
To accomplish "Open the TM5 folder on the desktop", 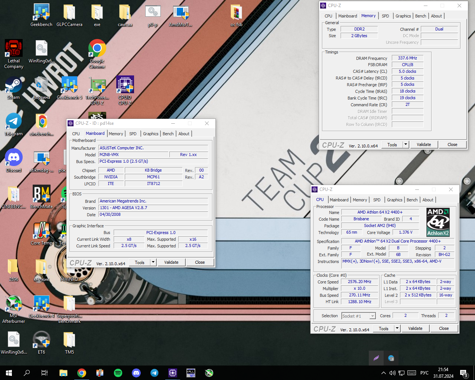I will 69,342.
